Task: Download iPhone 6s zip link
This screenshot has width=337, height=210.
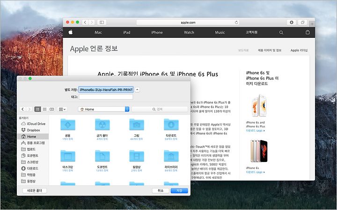Action: tap(256, 172)
